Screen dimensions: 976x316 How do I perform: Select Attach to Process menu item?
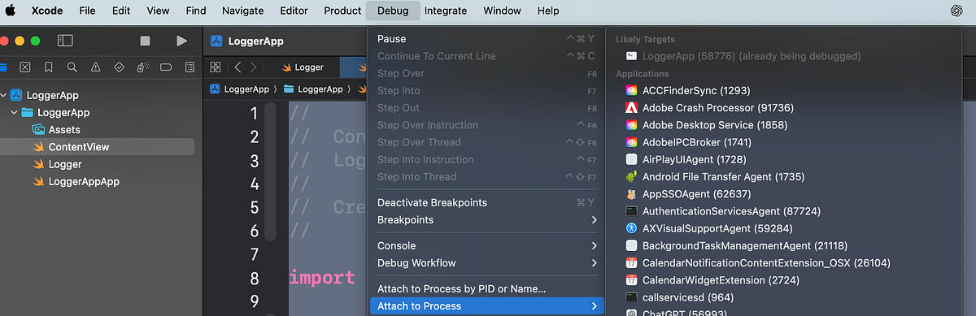tap(486, 306)
